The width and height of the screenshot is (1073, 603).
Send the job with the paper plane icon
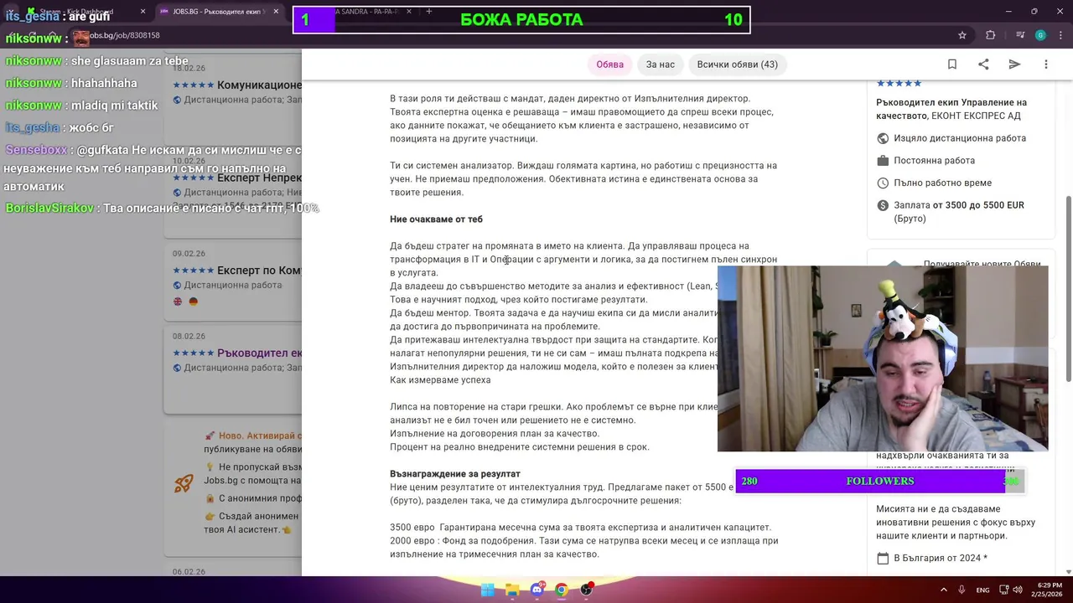(x=1014, y=64)
